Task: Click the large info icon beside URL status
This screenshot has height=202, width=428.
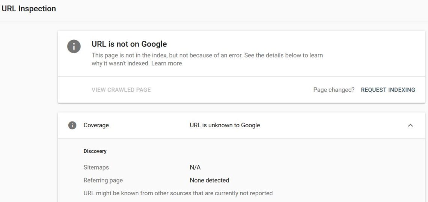Action: 74,46
